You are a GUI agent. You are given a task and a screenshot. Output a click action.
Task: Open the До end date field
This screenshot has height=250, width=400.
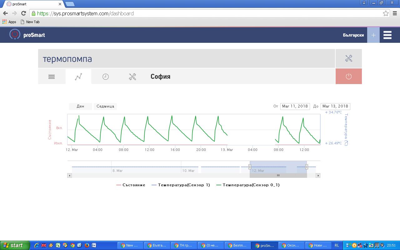335,106
